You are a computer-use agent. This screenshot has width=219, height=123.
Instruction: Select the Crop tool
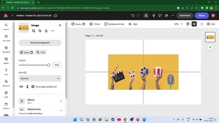(41, 52)
